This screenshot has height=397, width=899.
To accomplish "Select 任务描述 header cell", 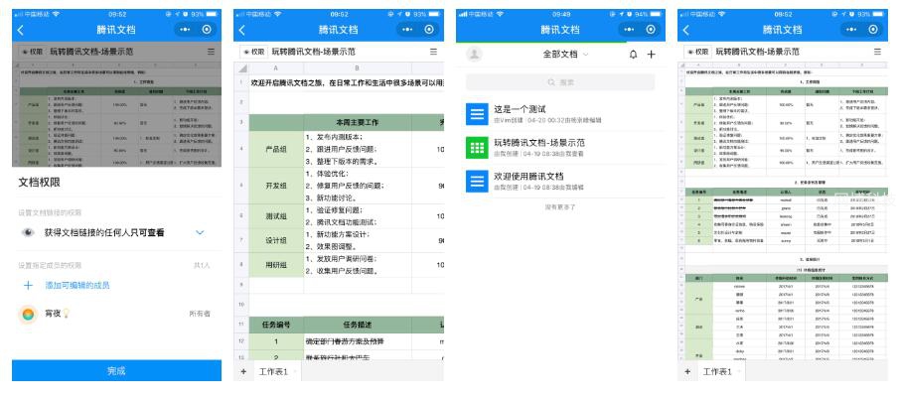I will click(357, 325).
